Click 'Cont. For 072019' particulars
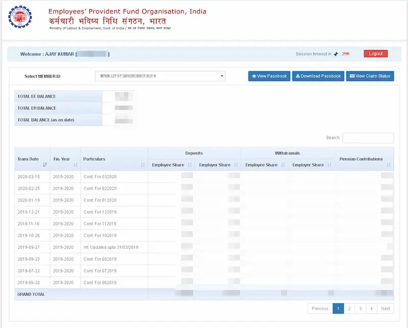Image resolution: width=408 pixels, height=328 pixels. [100, 271]
